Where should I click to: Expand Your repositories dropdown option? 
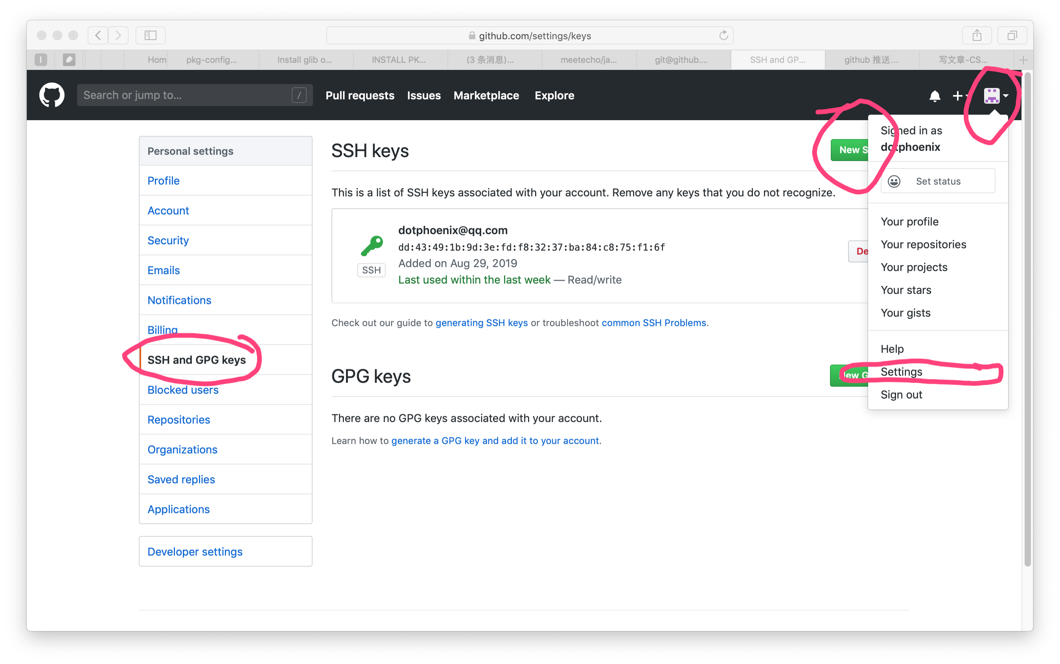(923, 244)
